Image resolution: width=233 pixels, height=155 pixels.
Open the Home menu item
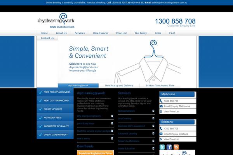(44, 33)
